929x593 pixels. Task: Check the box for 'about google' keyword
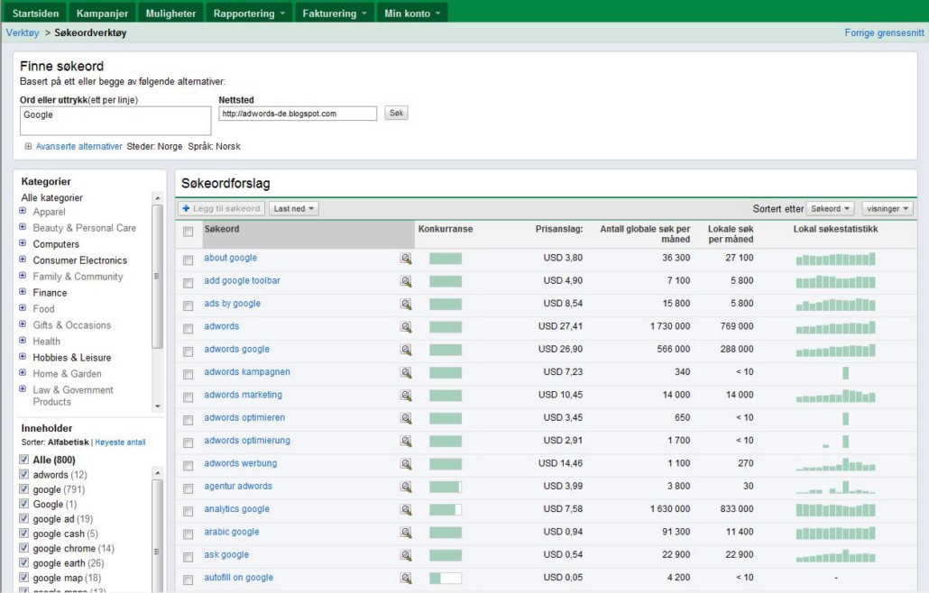click(x=189, y=260)
